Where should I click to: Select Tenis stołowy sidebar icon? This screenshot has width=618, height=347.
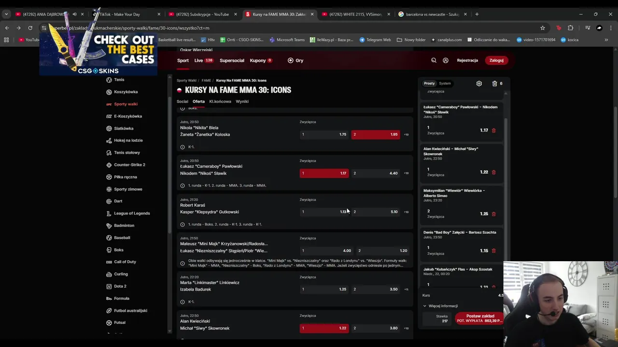(109, 152)
